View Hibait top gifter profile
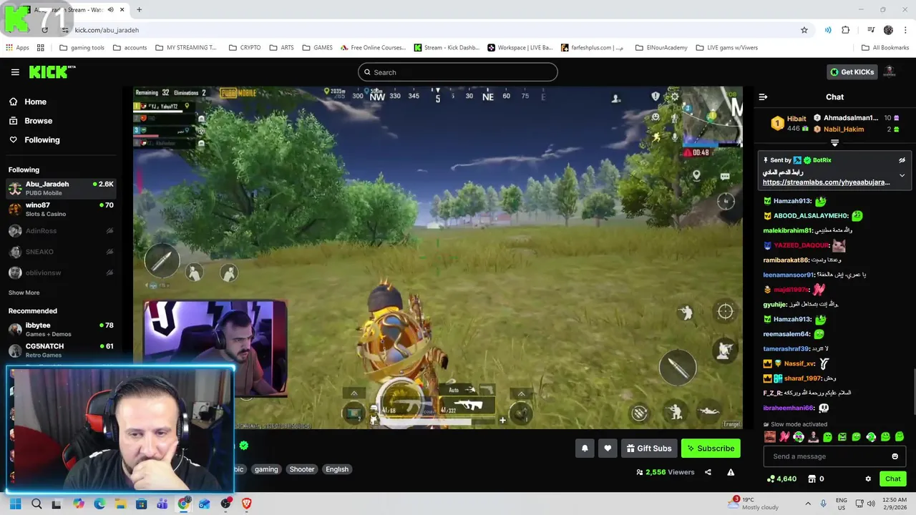Image resolution: width=916 pixels, height=515 pixels. pyautogui.click(x=796, y=119)
